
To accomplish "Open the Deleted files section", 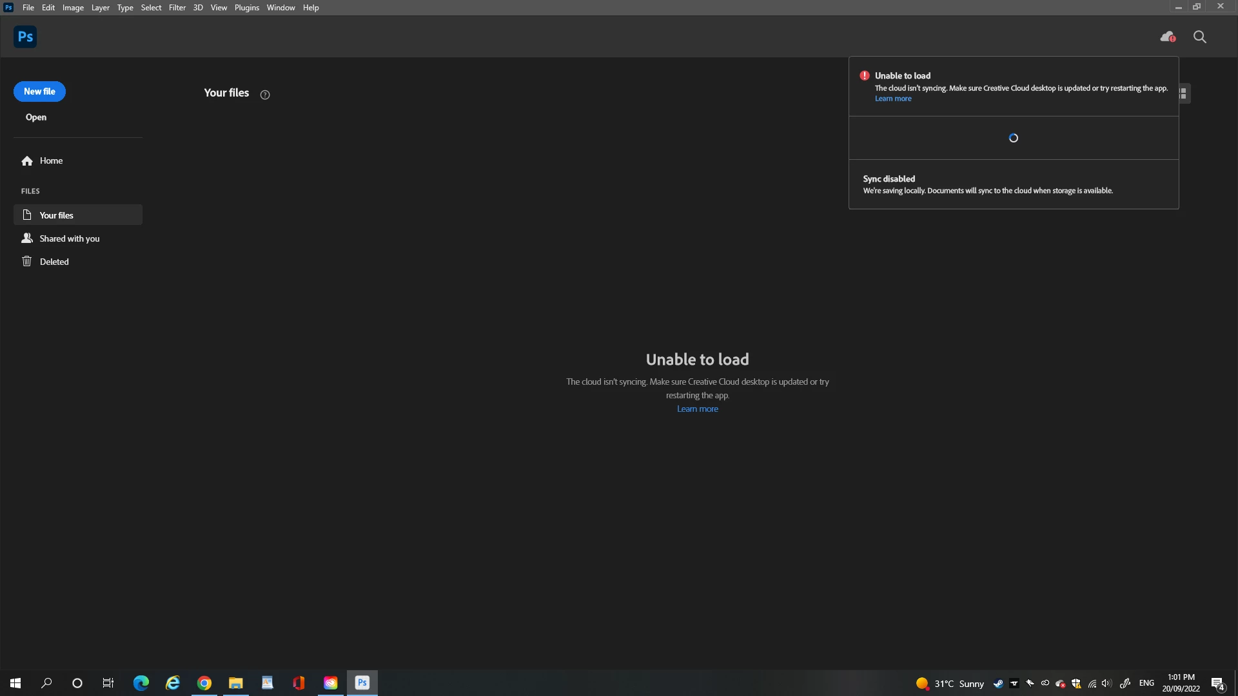I will [x=54, y=262].
